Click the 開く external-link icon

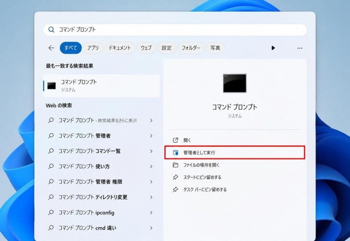click(x=175, y=140)
